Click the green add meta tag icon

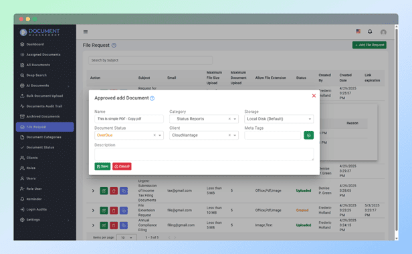[x=308, y=135]
